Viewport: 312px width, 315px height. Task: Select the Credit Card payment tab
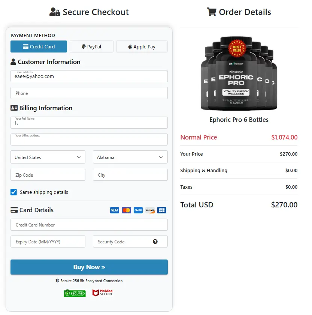[39, 46]
